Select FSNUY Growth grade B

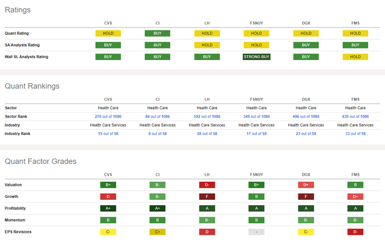(256, 197)
